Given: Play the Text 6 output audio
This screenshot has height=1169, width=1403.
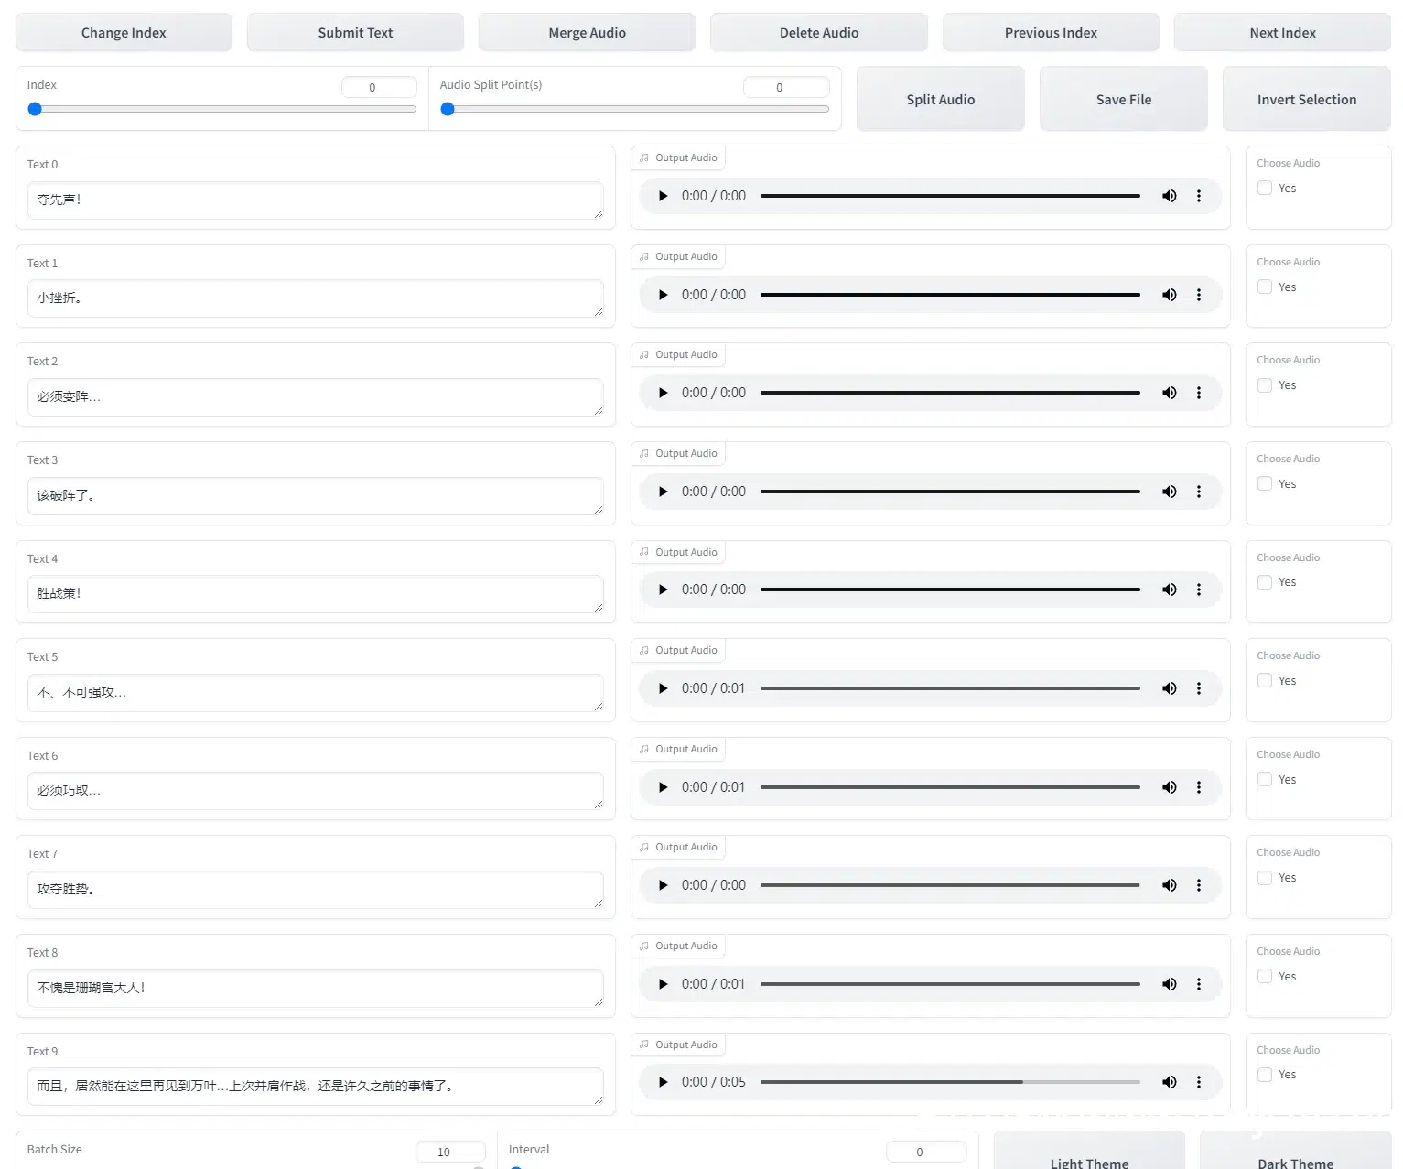Looking at the screenshot, I should pyautogui.click(x=664, y=787).
